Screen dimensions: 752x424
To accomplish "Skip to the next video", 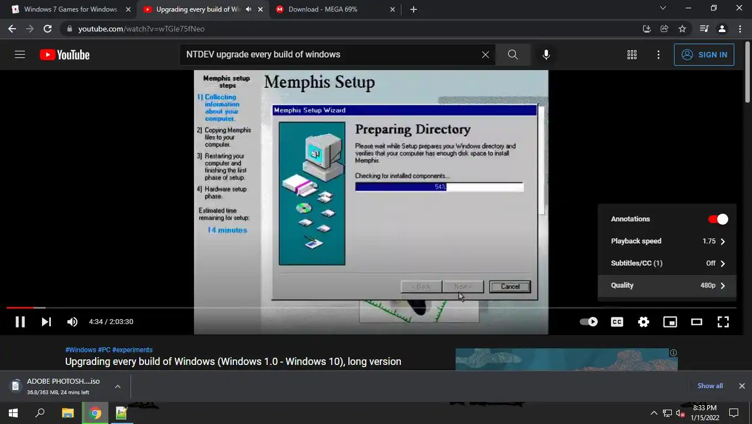I will pos(46,321).
